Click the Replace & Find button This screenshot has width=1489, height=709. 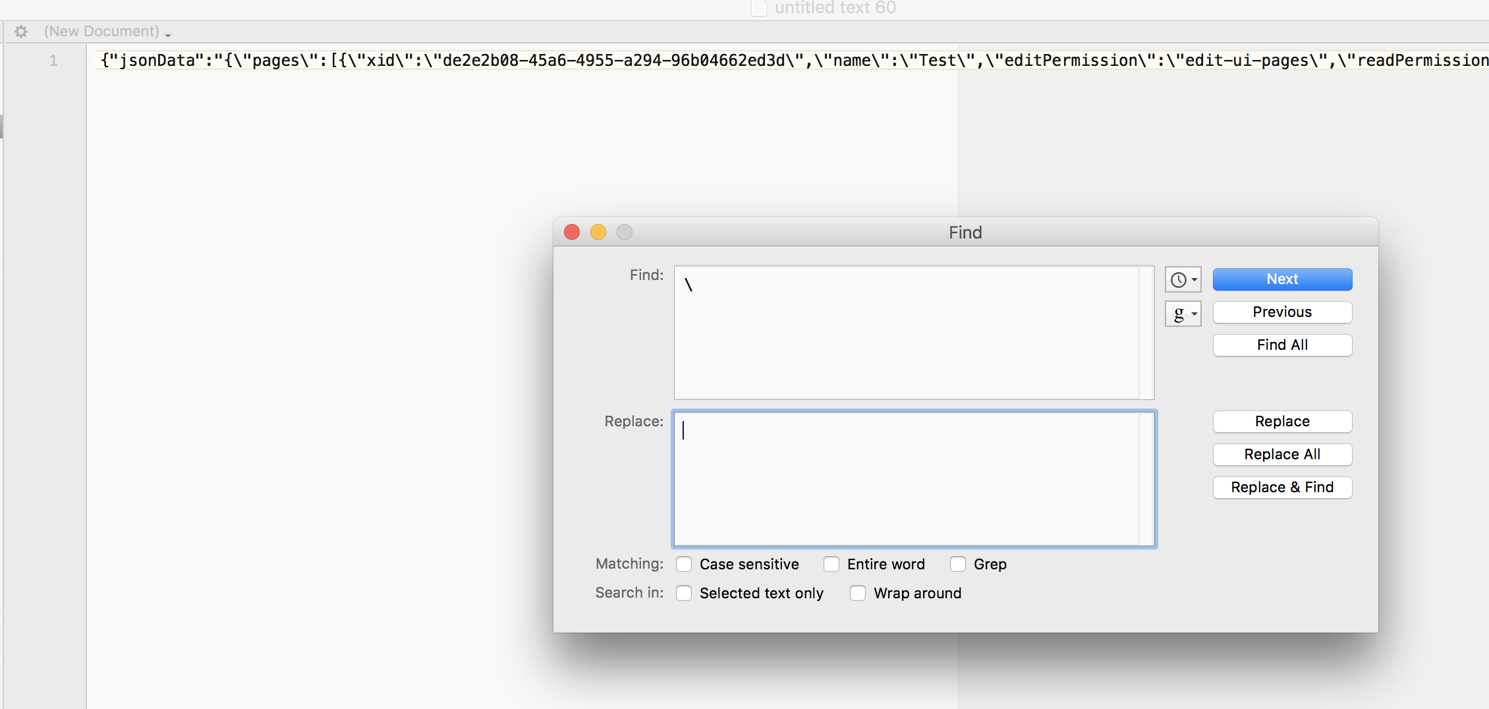1282,488
